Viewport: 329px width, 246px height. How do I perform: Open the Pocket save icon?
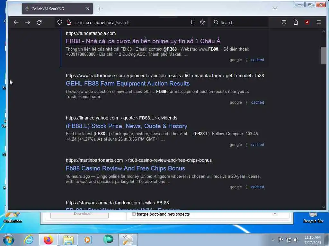coord(284,22)
